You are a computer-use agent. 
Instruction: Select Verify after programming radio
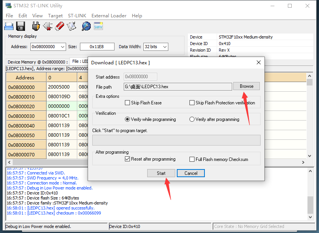[192, 119]
